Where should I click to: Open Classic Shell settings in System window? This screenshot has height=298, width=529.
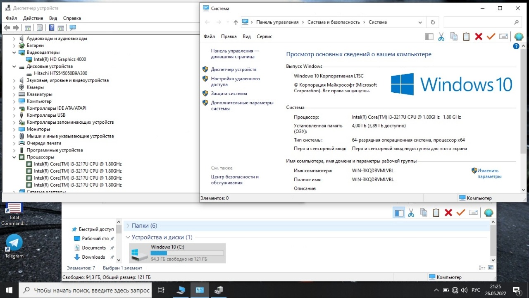pyautogui.click(x=519, y=36)
